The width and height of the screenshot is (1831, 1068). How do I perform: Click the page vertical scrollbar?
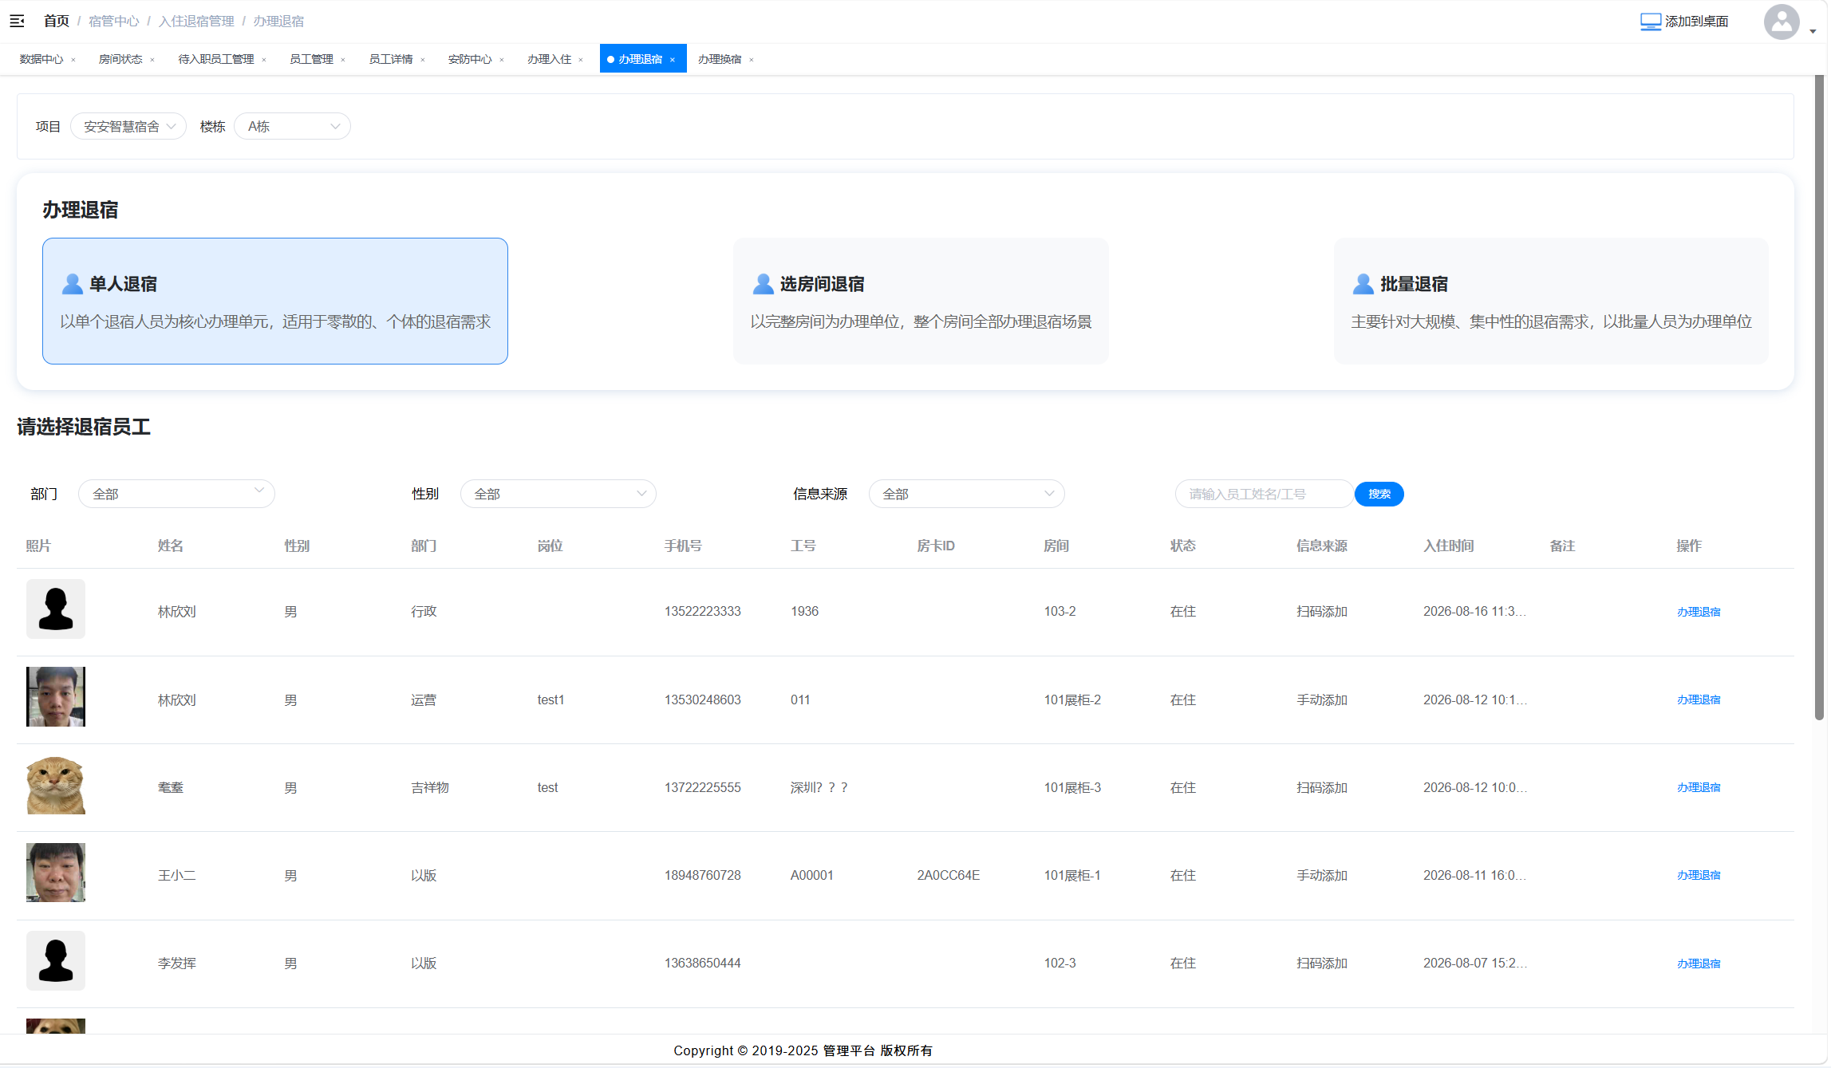coord(1819,399)
